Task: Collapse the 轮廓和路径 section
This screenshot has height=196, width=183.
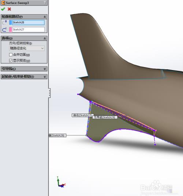Action: tap(45, 17)
